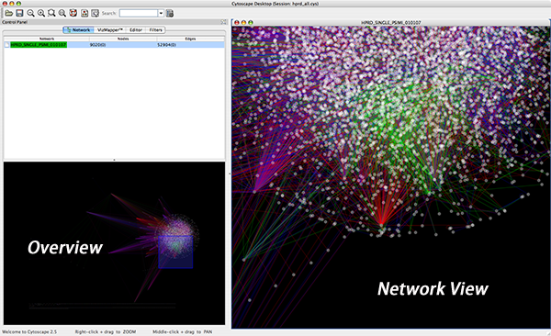551x336 pixels.
Task: Float the Control Panel with the corner icon
Action: pyautogui.click(x=223, y=22)
